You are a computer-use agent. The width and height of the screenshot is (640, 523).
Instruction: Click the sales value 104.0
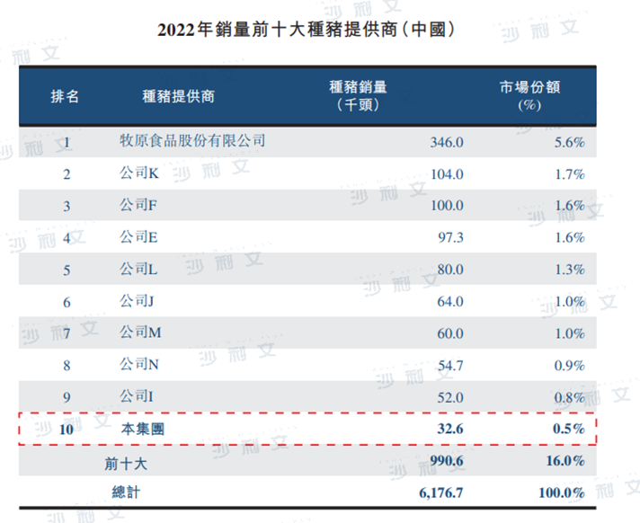click(447, 174)
